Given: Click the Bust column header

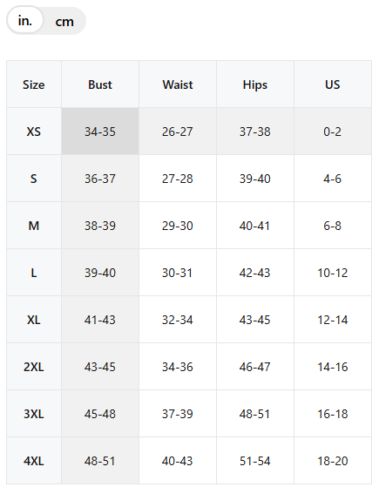Looking at the screenshot, I should (100, 85).
